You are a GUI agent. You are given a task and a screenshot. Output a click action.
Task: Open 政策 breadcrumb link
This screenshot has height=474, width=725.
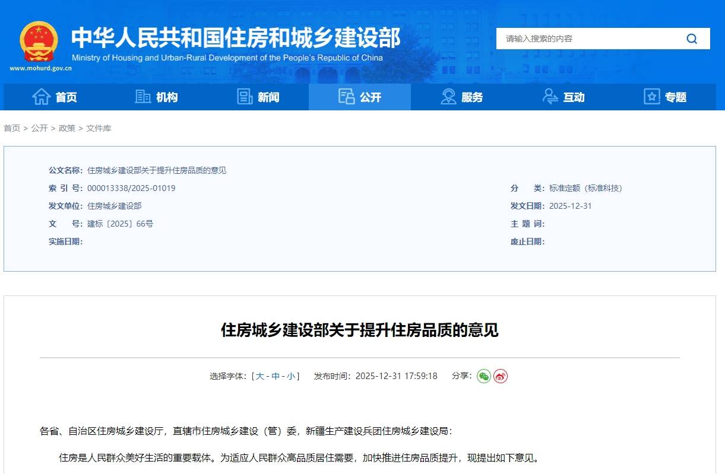(x=67, y=128)
